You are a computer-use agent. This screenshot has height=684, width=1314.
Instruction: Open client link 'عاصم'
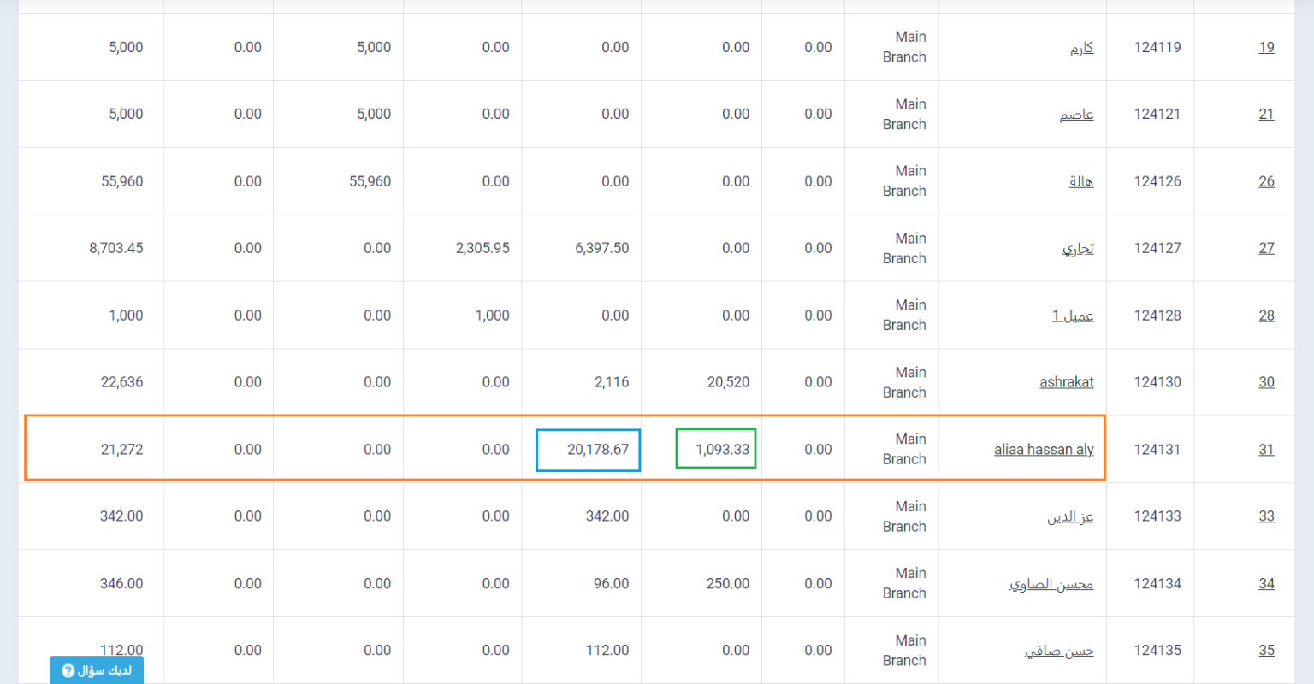pos(1076,114)
